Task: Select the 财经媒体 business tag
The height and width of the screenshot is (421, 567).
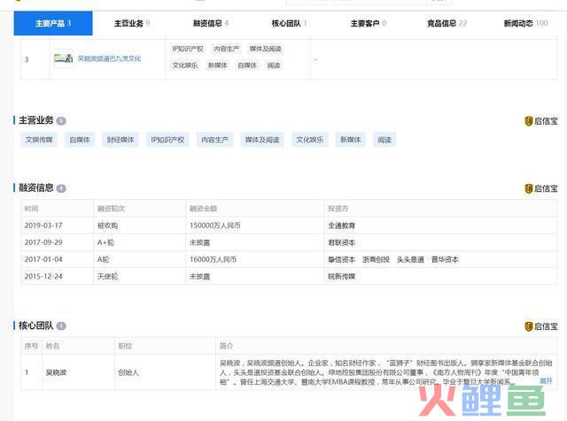Action: coord(120,140)
